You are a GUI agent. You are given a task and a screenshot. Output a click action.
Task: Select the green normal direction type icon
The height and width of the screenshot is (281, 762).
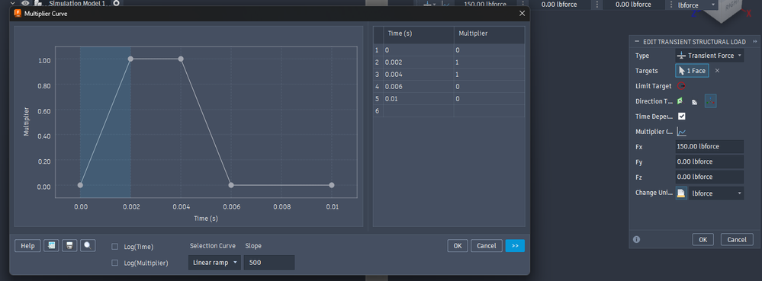click(x=680, y=101)
